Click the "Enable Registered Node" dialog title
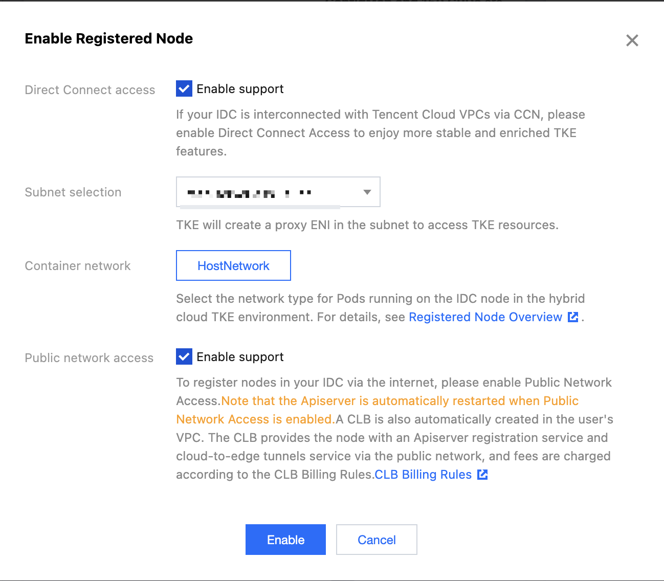This screenshot has height=581, width=664. 109,39
